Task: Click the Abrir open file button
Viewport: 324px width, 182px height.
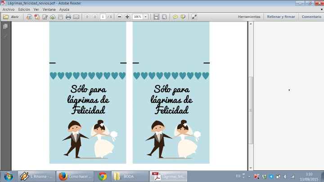Action: 11,17
